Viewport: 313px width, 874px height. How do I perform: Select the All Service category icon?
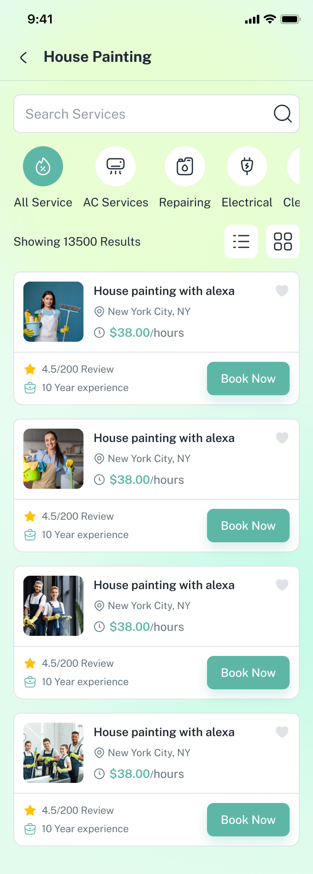[x=43, y=166]
